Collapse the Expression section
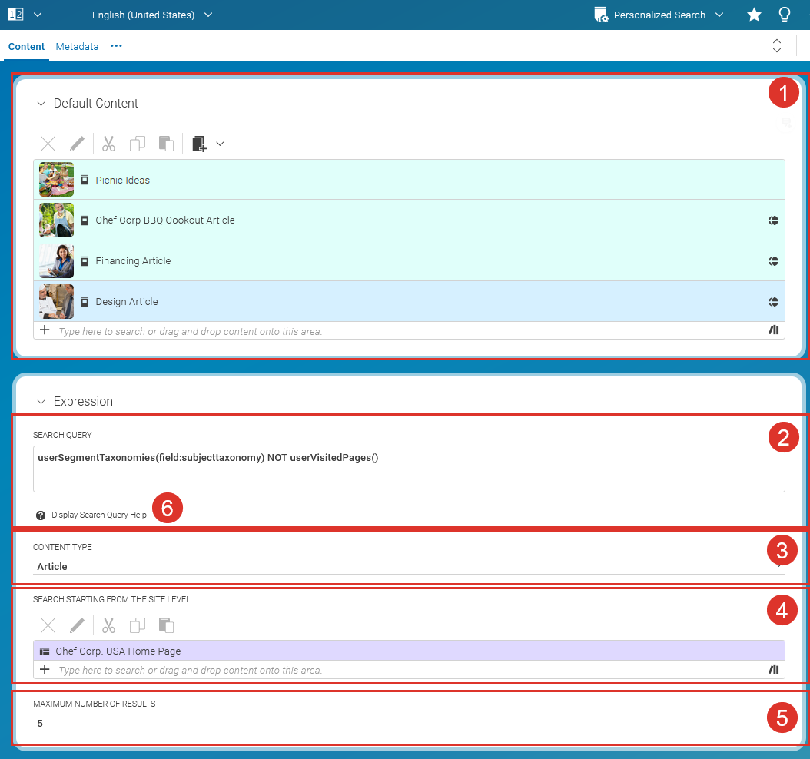 click(40, 401)
